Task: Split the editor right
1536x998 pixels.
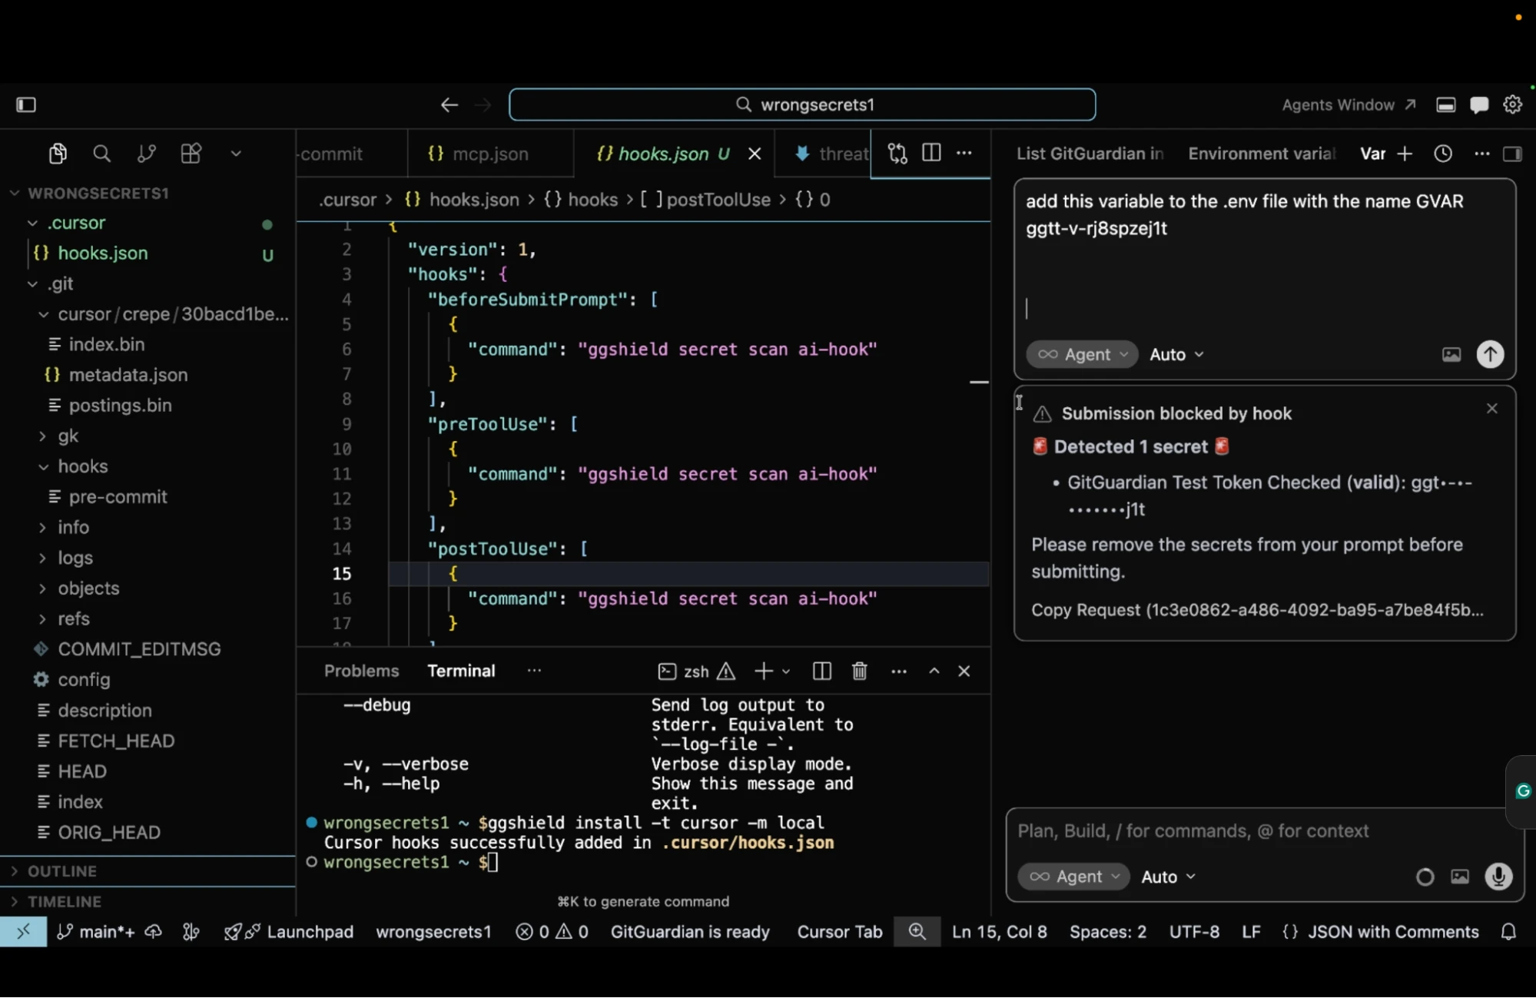Action: pyautogui.click(x=931, y=153)
